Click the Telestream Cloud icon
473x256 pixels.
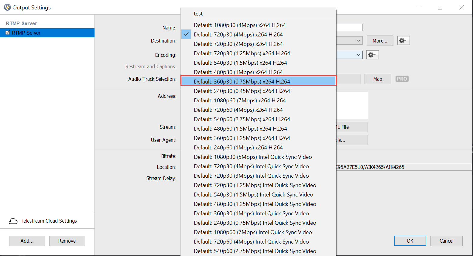click(13, 221)
